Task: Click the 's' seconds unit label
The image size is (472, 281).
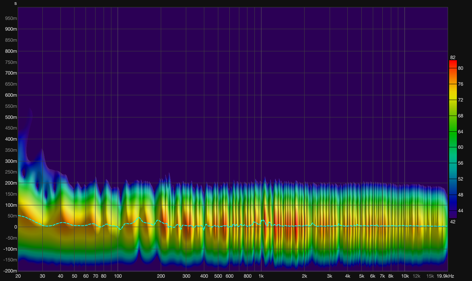Action: coord(15,3)
